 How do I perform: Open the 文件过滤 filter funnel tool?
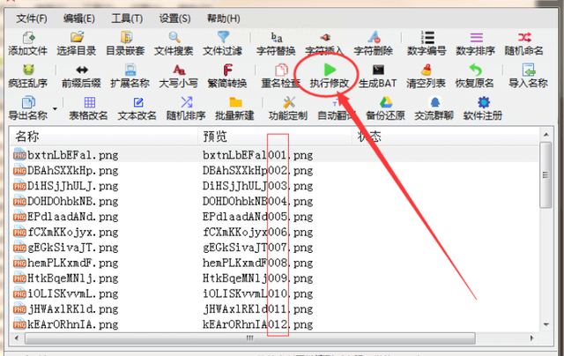click(x=223, y=43)
